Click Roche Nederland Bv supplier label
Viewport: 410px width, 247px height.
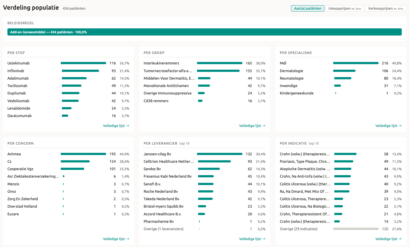[161, 192]
